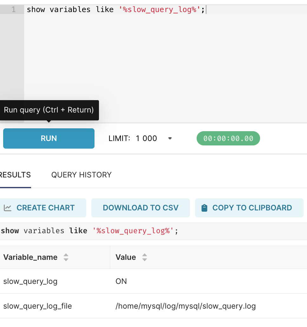The image size is (307, 327).
Task: Select the ON value cell
Action: pos(121,281)
